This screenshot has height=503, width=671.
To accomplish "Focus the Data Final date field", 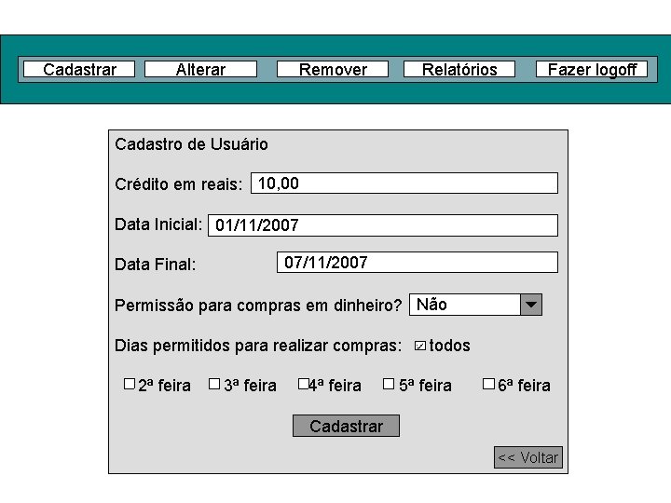I will coord(418,262).
